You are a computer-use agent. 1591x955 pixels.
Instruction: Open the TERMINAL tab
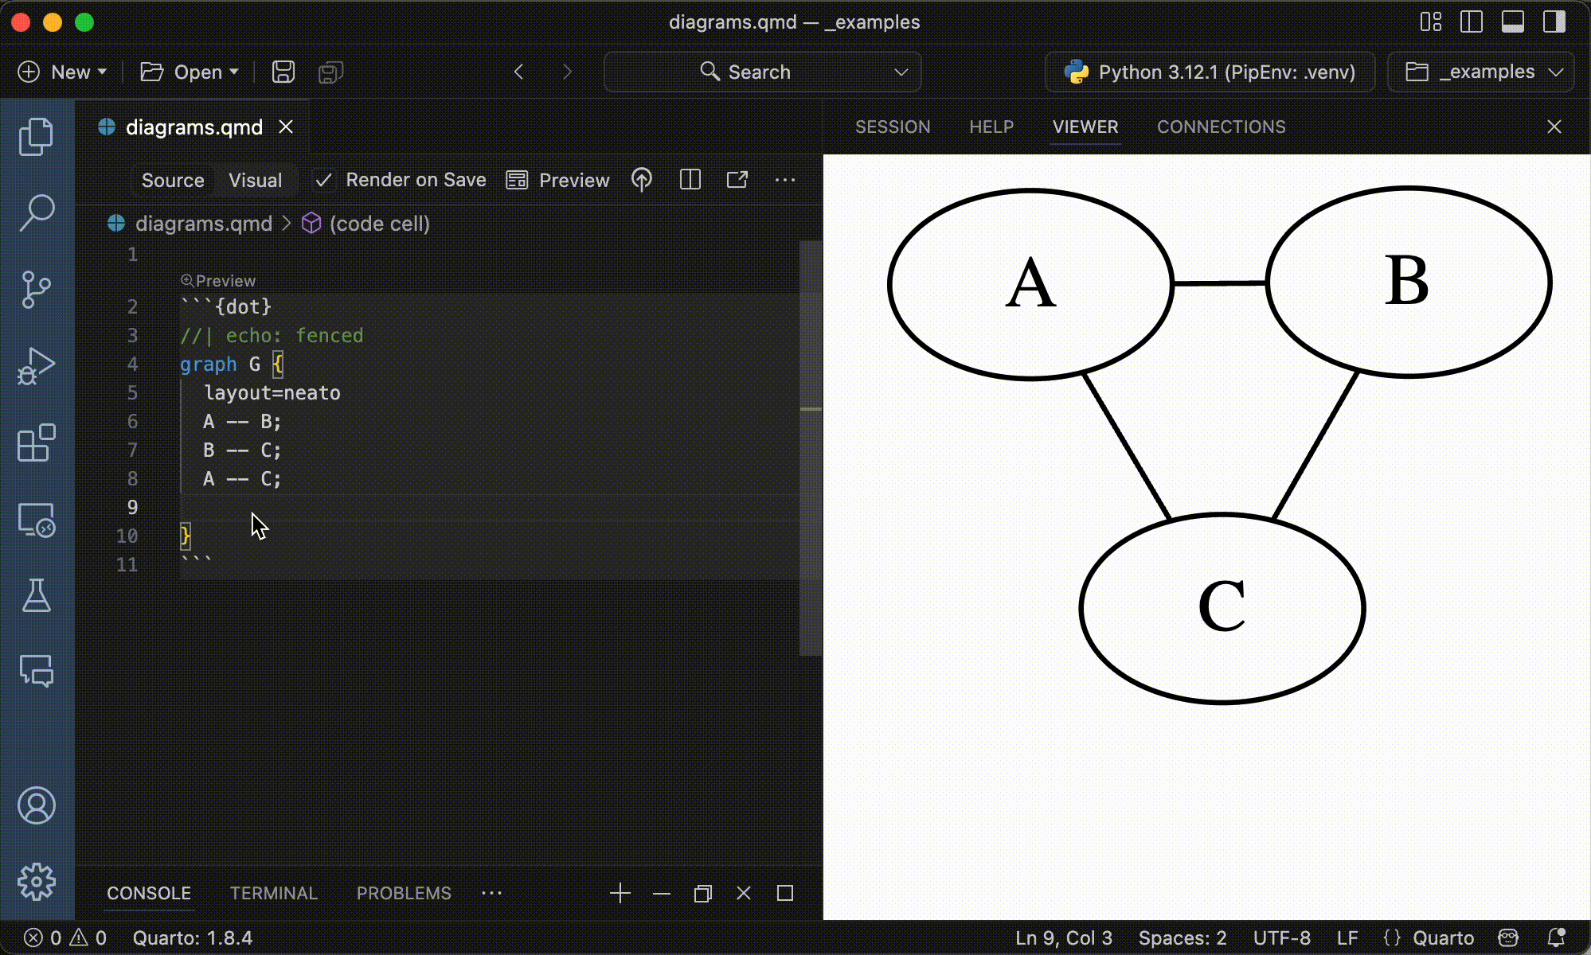pyautogui.click(x=274, y=893)
